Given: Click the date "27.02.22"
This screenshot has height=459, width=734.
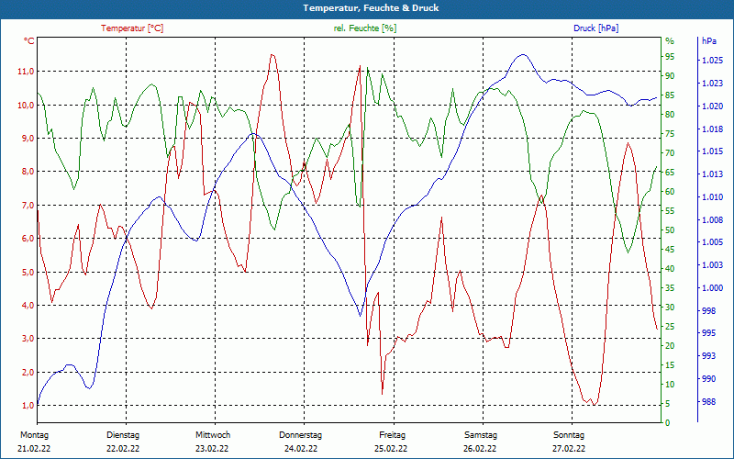Looking at the screenshot, I should click(x=569, y=449).
